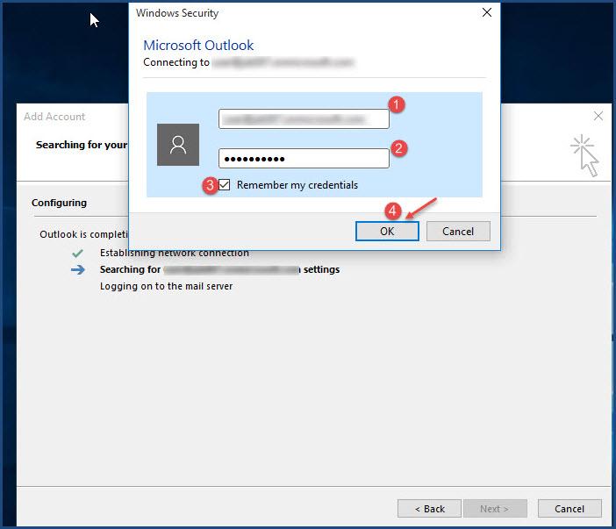This screenshot has width=616, height=529.
Task: Click the green checkmark beside Establishing network connection
Action: pyautogui.click(x=78, y=254)
